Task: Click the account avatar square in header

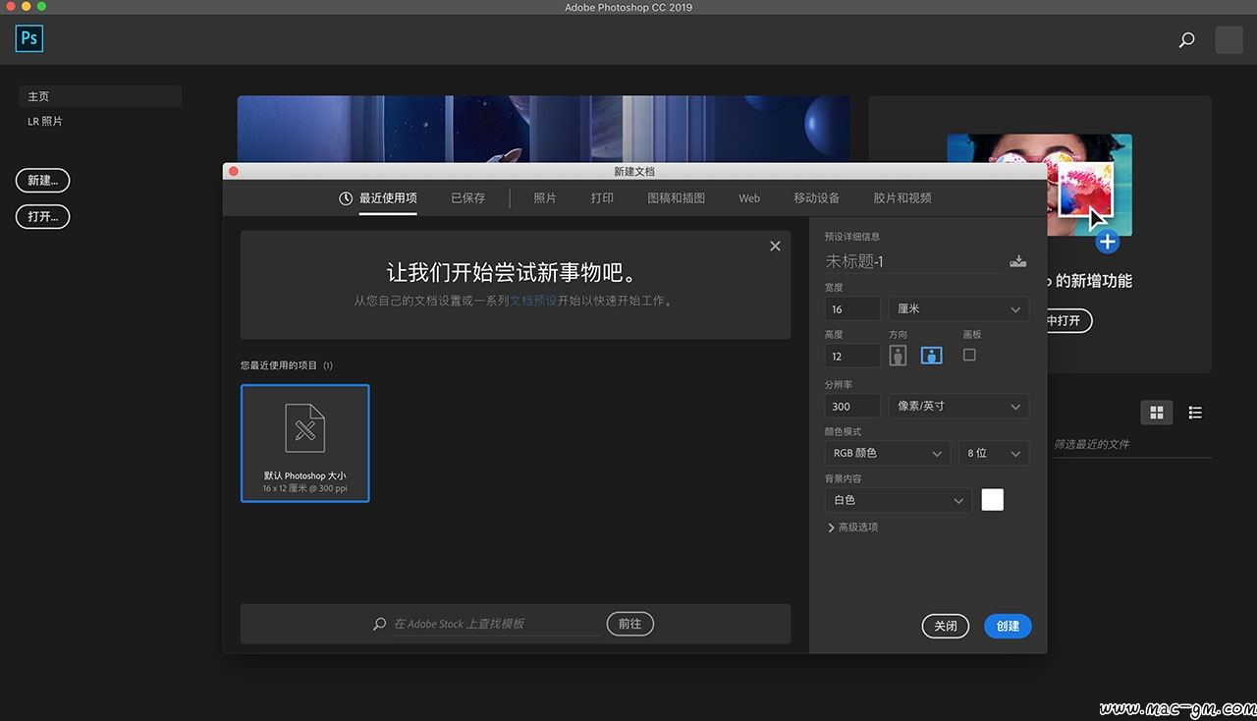Action: (1229, 40)
